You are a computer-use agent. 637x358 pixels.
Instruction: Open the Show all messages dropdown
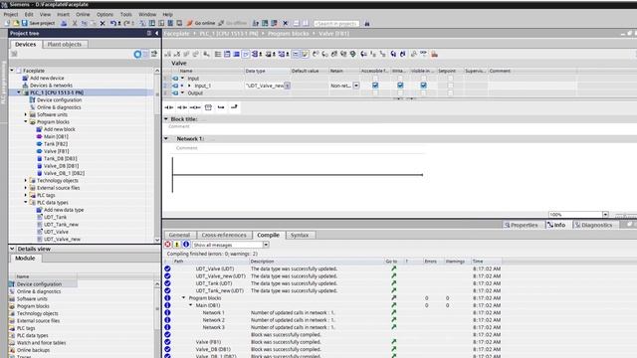coord(266,245)
